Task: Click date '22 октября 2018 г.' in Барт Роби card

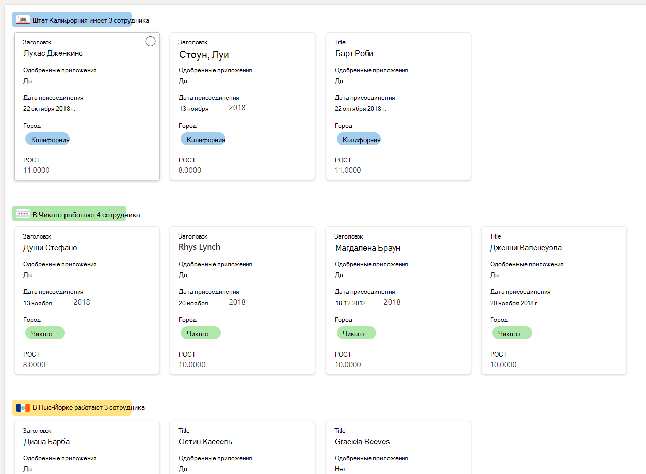Action: (360, 108)
